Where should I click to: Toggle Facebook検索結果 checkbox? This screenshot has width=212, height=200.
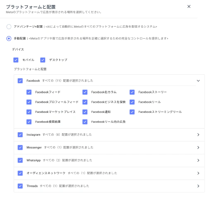[x=29, y=122]
